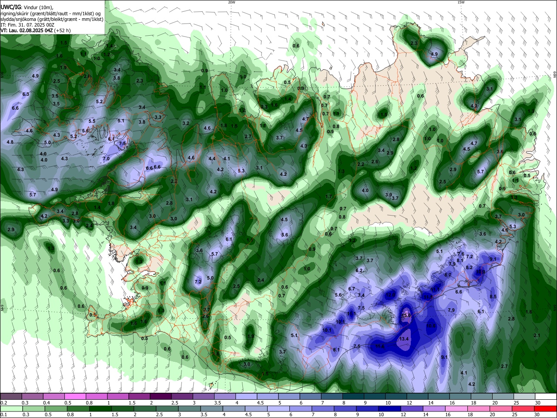
Task: Pick the dark navy 10 mm rain swatch
Action: point(389,408)
